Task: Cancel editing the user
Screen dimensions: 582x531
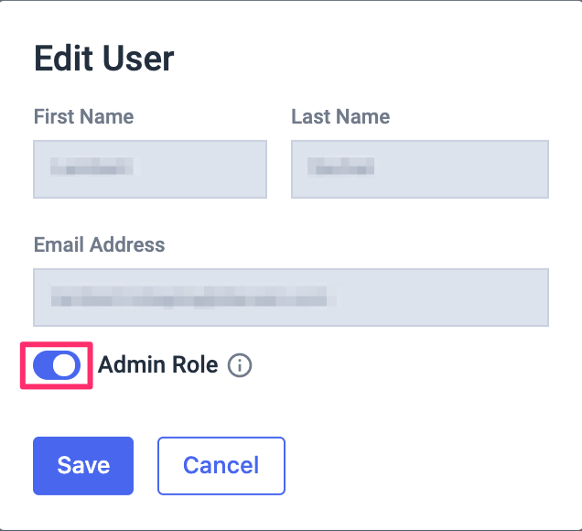Action: (x=221, y=466)
